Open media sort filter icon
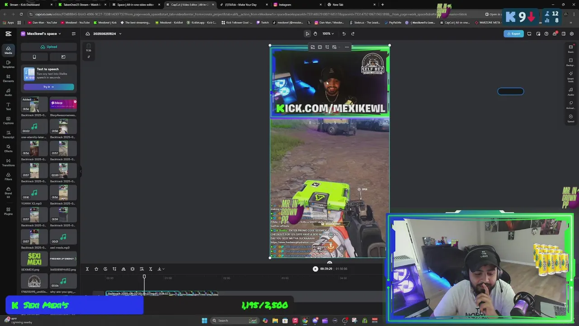The width and height of the screenshot is (579, 326). (x=74, y=34)
